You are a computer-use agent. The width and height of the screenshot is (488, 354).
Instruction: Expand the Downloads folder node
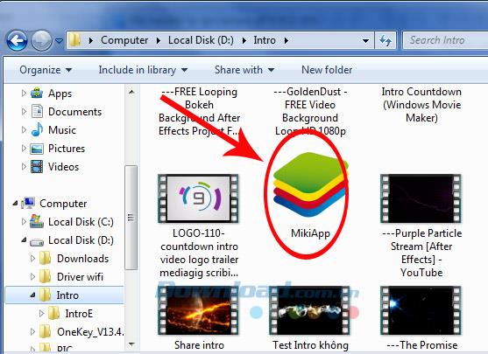pos(32,259)
